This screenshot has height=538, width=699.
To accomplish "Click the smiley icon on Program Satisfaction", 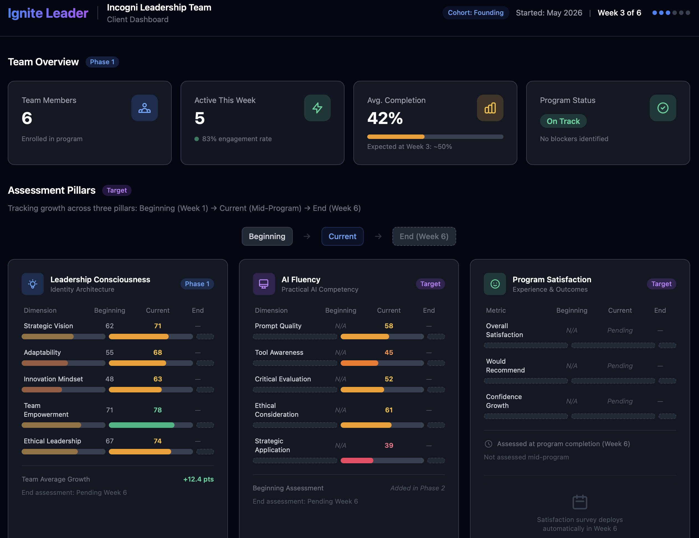I will (495, 284).
